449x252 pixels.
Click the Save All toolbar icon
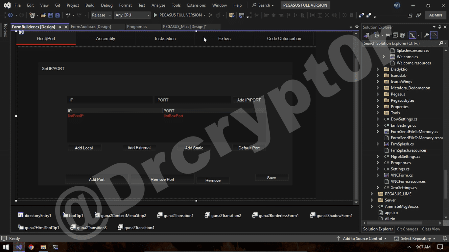coord(58,15)
